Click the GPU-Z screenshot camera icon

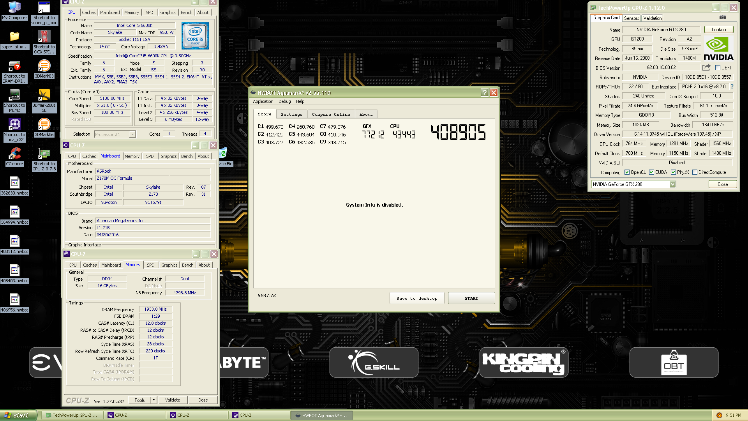(x=722, y=18)
